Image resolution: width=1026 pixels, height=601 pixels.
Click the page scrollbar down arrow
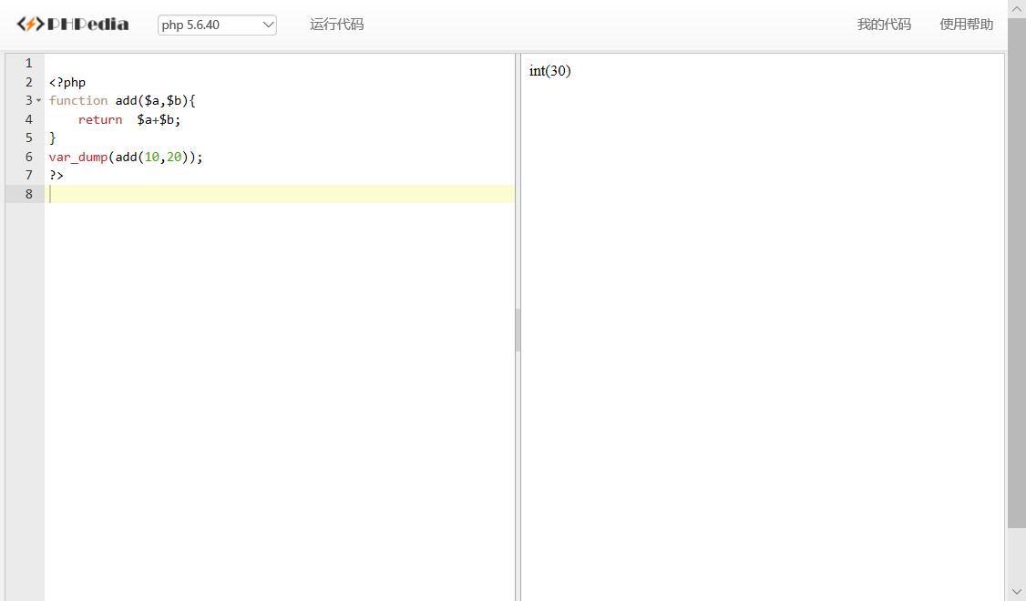(1016, 592)
